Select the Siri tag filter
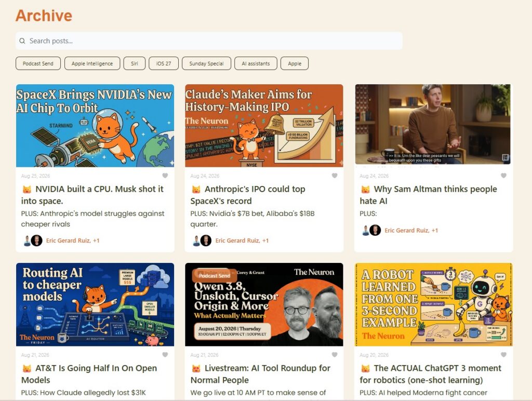Viewport: 532px width, 401px height. 135,63
